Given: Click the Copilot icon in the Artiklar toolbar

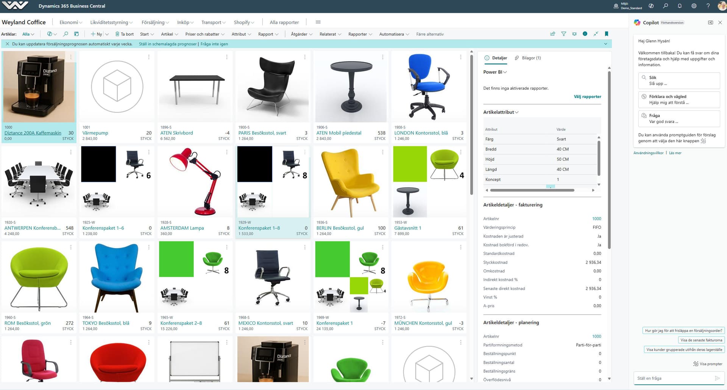Looking at the screenshot, I should [50, 34].
